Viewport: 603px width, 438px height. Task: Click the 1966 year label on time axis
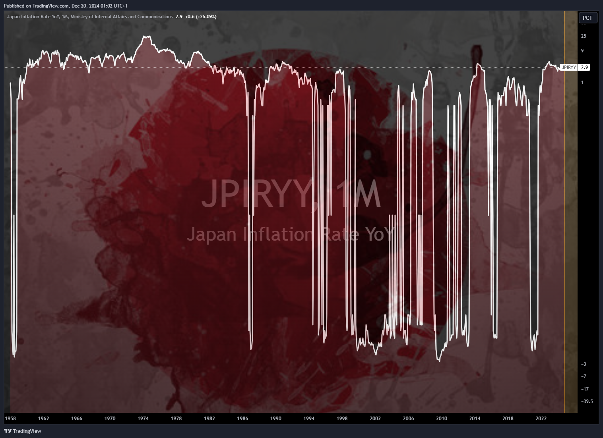pos(77,418)
